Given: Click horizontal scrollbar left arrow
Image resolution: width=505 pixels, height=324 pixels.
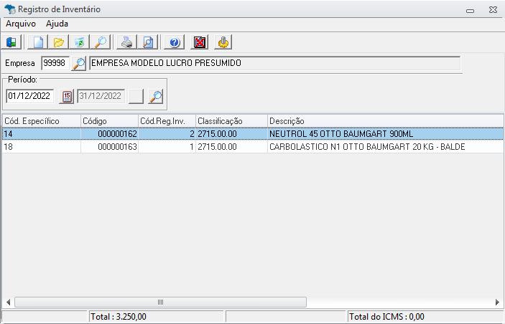Looking at the screenshot, I should click(x=8, y=302).
